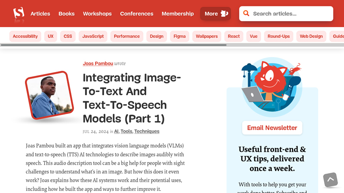
Task: Open the Conferences menu item
Action: click(137, 14)
